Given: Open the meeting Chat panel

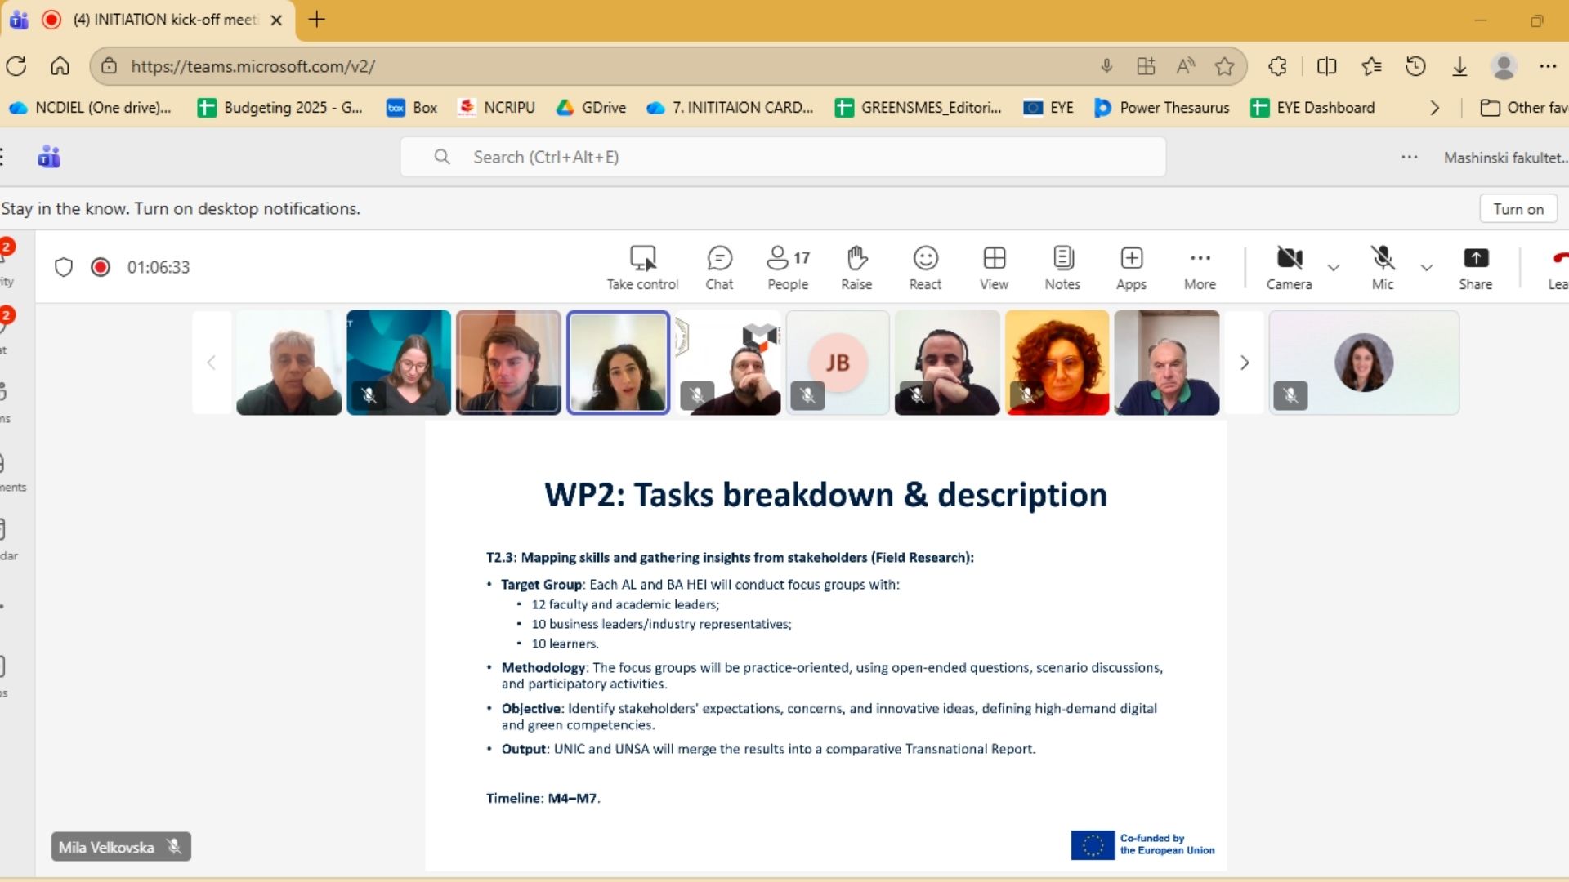Looking at the screenshot, I should 719,267.
